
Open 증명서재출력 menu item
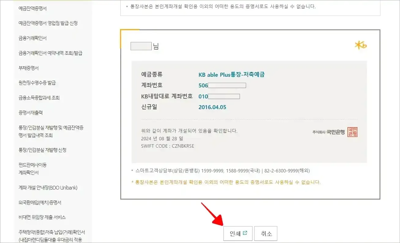(31, 113)
